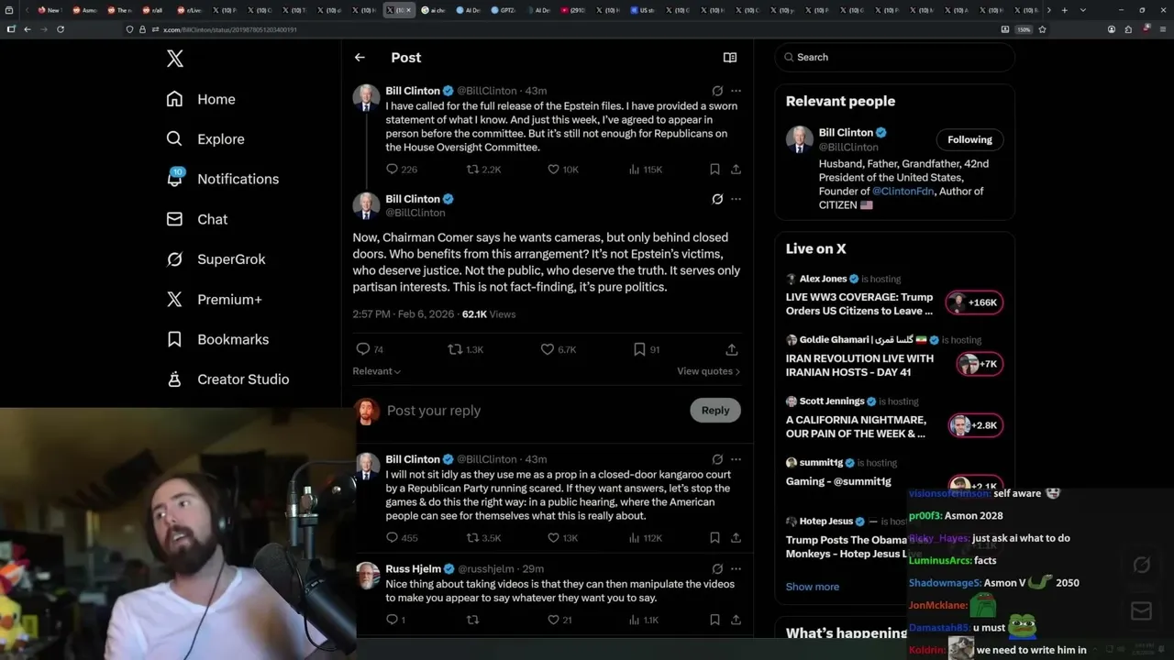Open more options on the kangaroo court post
This screenshot has width=1174, height=660.
tap(736, 459)
